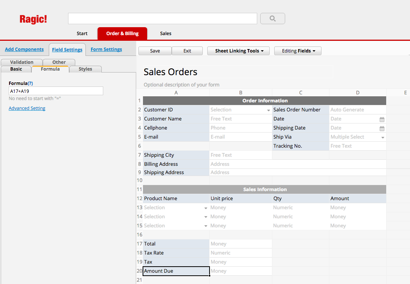
Task: Switch to the Styles tab
Action: click(x=85, y=69)
